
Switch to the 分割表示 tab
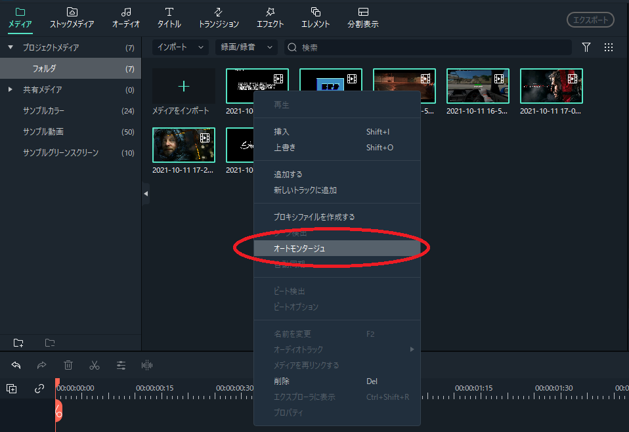coord(362,18)
